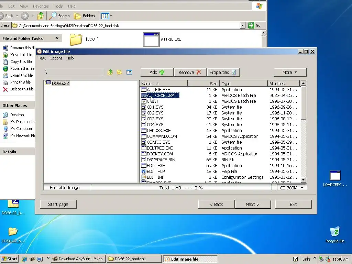The width and height of the screenshot is (352, 264).
Task: Switch to DOS6.22_bootdisk taskbar item
Action: 134,259
